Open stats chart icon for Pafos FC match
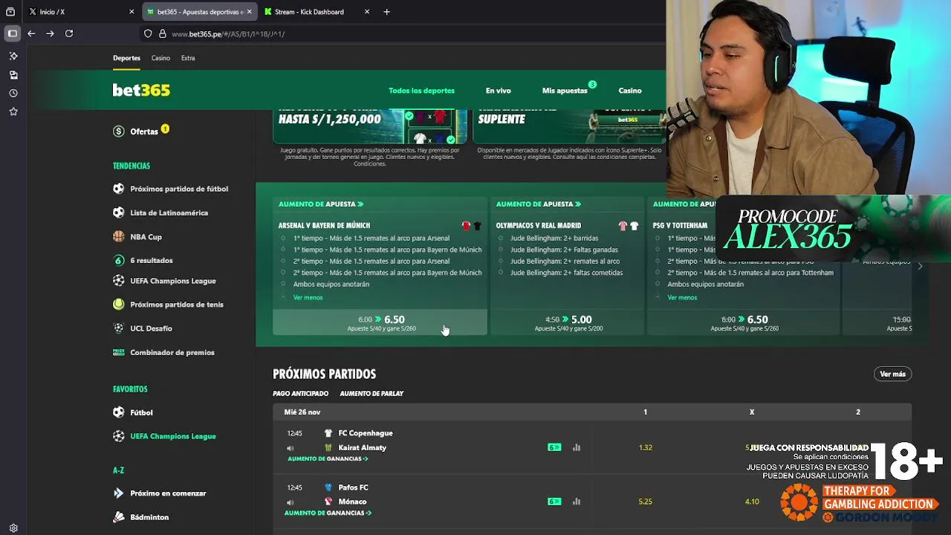The image size is (951, 535). pyautogui.click(x=577, y=502)
